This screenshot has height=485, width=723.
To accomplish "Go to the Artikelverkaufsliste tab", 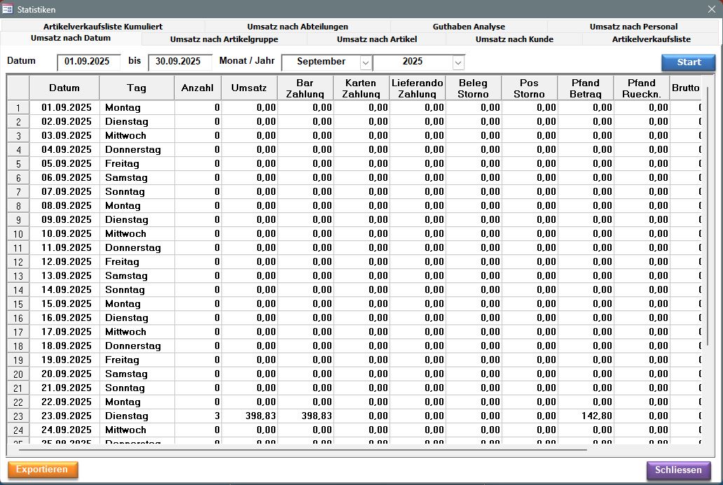I will pyautogui.click(x=651, y=39).
